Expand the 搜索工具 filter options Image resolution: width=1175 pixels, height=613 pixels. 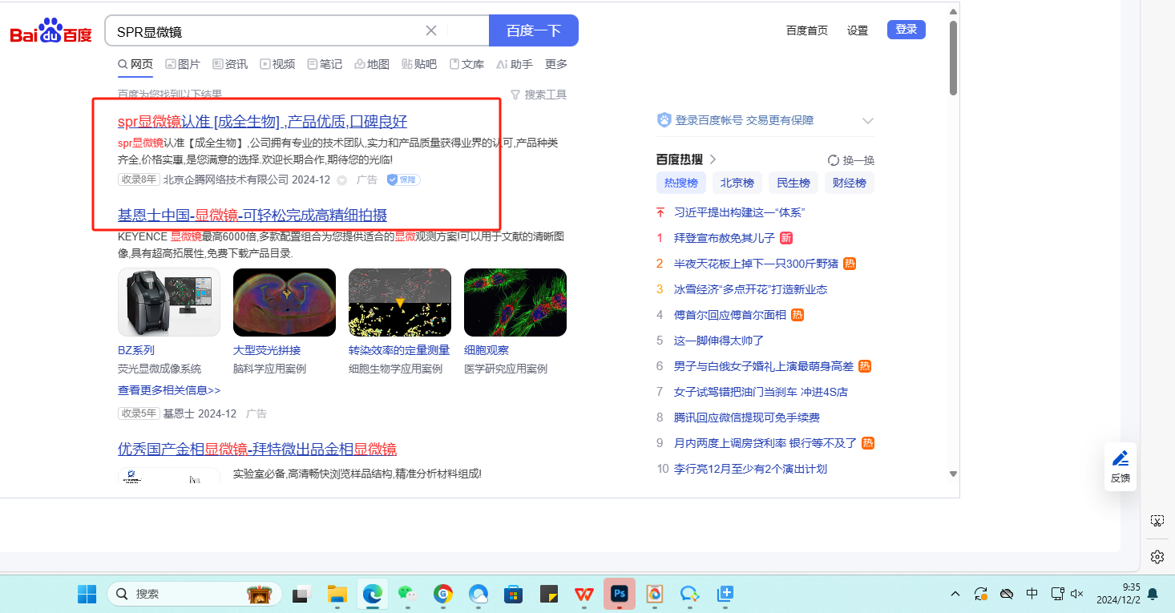tap(539, 95)
